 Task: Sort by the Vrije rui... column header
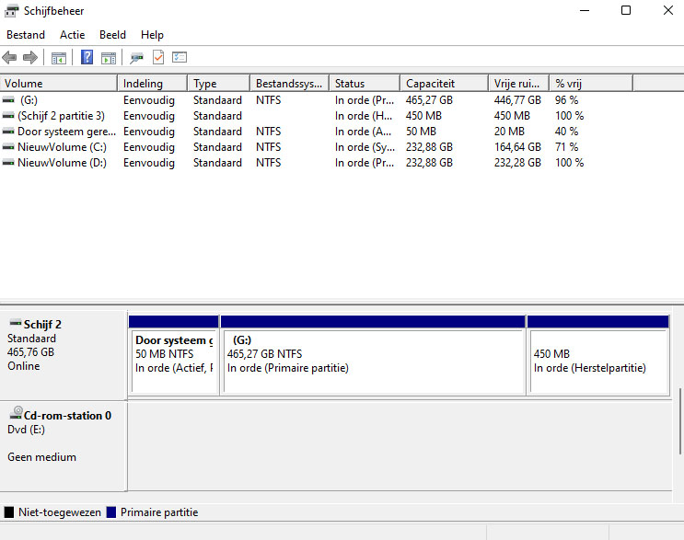518,83
